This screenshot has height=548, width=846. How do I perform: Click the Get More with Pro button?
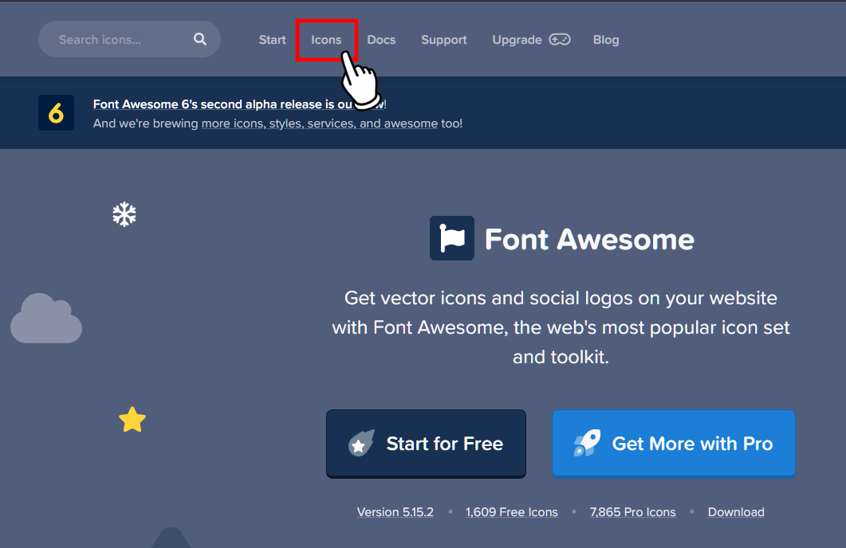673,444
